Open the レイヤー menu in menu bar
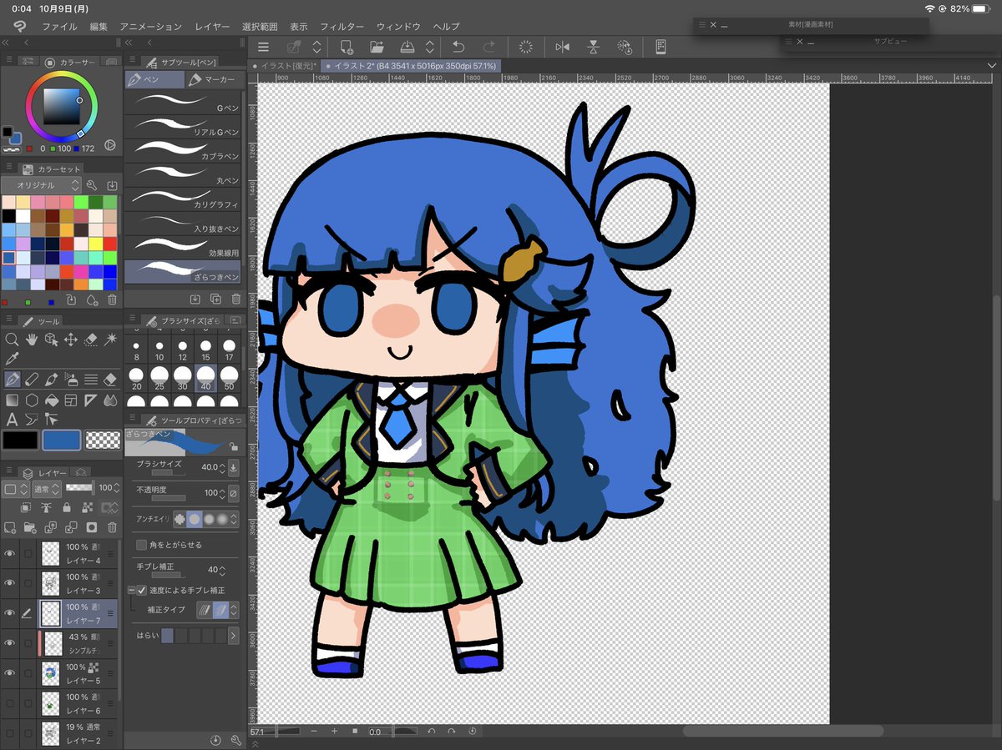 [x=212, y=27]
